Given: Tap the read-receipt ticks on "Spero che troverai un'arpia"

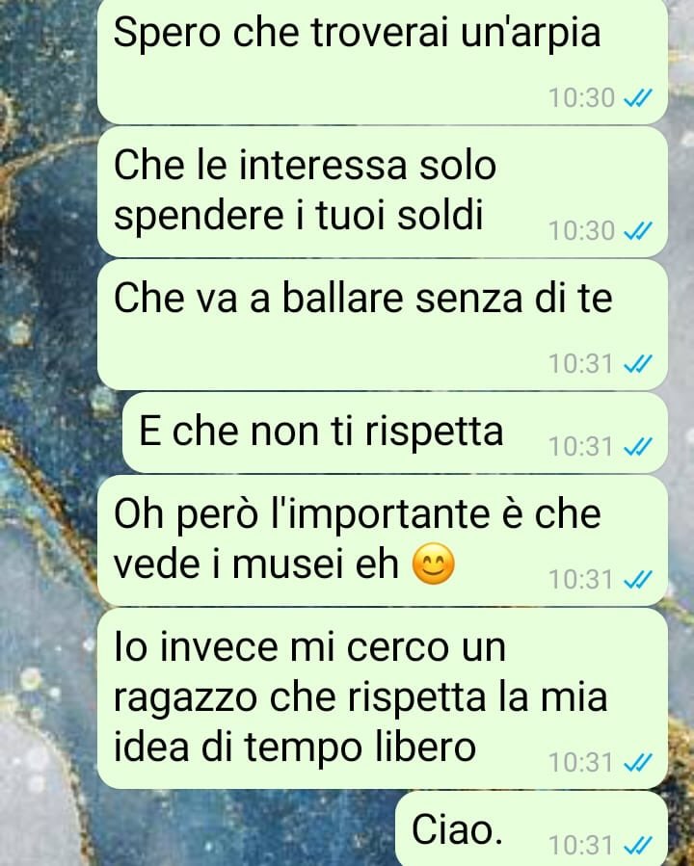Looking at the screenshot, I should click(x=638, y=98).
